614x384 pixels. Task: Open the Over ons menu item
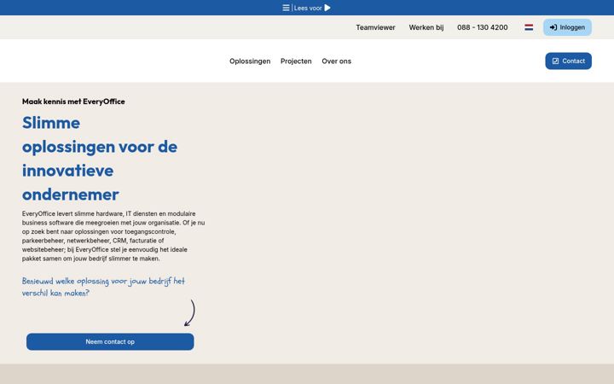(336, 61)
